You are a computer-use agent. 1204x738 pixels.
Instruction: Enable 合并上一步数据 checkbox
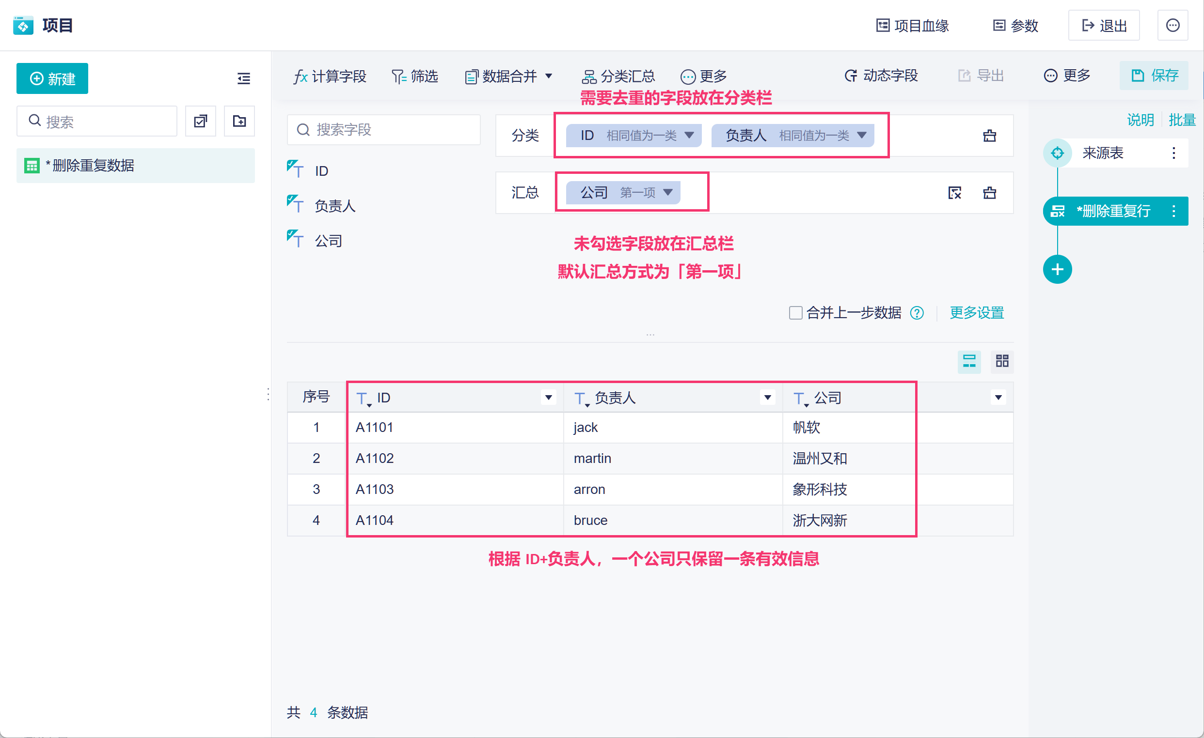coord(795,312)
